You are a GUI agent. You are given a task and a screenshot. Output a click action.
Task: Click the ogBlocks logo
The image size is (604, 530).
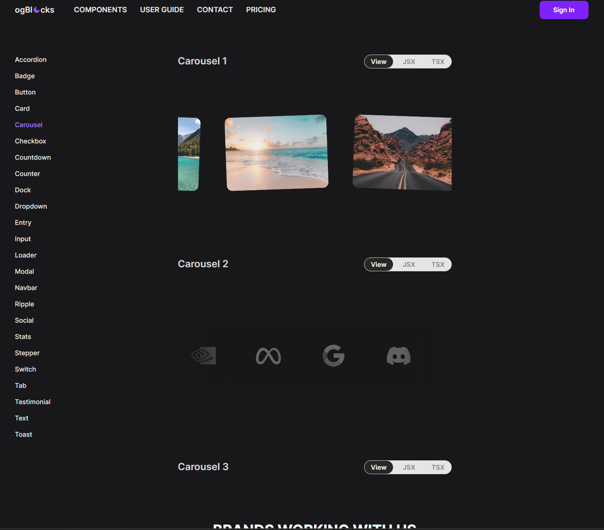pos(35,10)
